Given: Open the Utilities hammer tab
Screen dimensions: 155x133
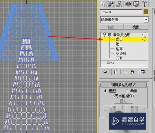Looking at the screenshot, I should [x=144, y=4].
